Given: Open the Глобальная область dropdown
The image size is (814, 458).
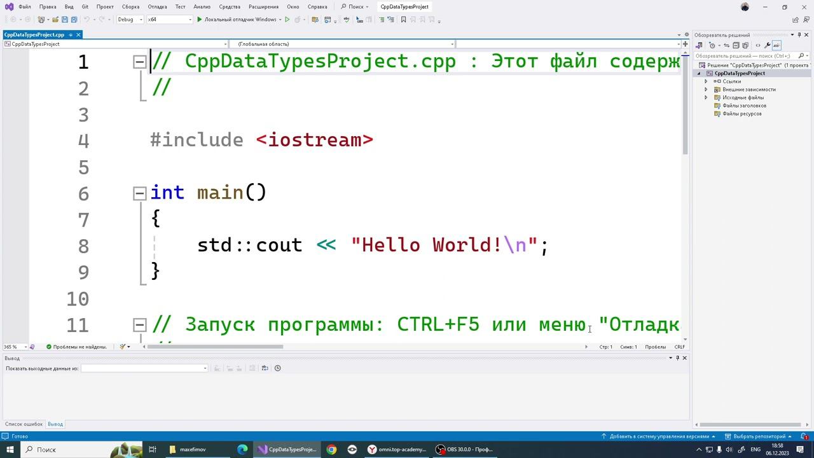Looking at the screenshot, I should click(x=342, y=44).
